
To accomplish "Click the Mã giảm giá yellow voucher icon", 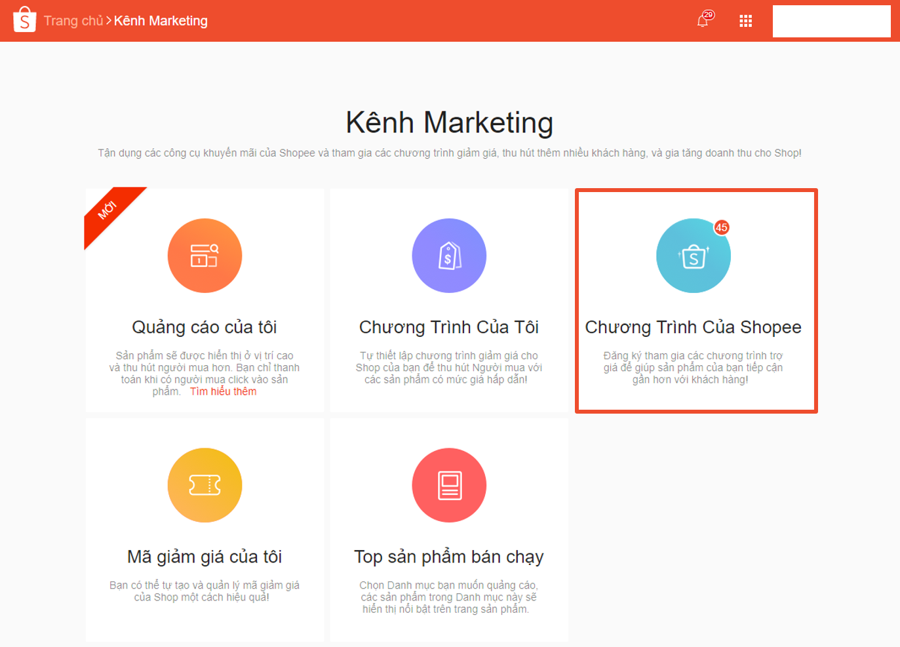I will coord(205,485).
